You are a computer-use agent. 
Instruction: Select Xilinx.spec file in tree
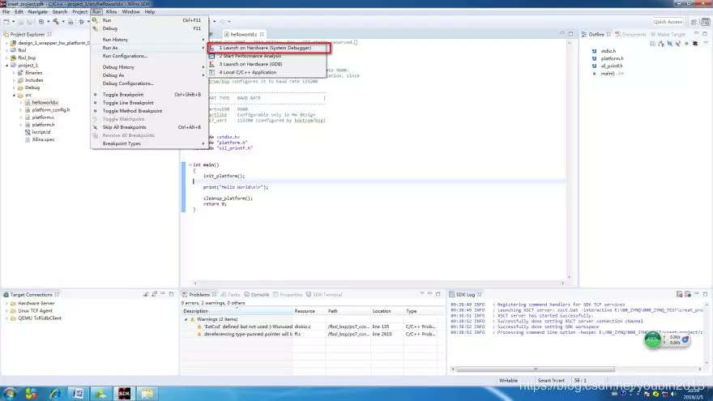click(43, 139)
